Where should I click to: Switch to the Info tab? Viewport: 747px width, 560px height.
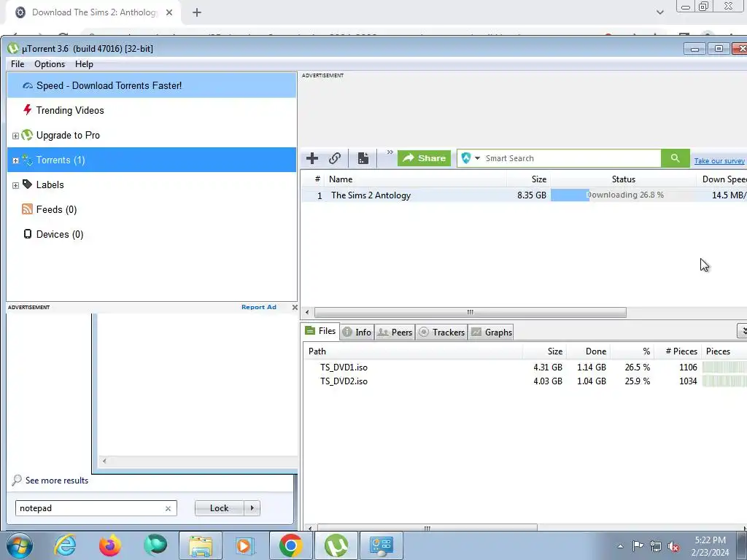point(357,332)
